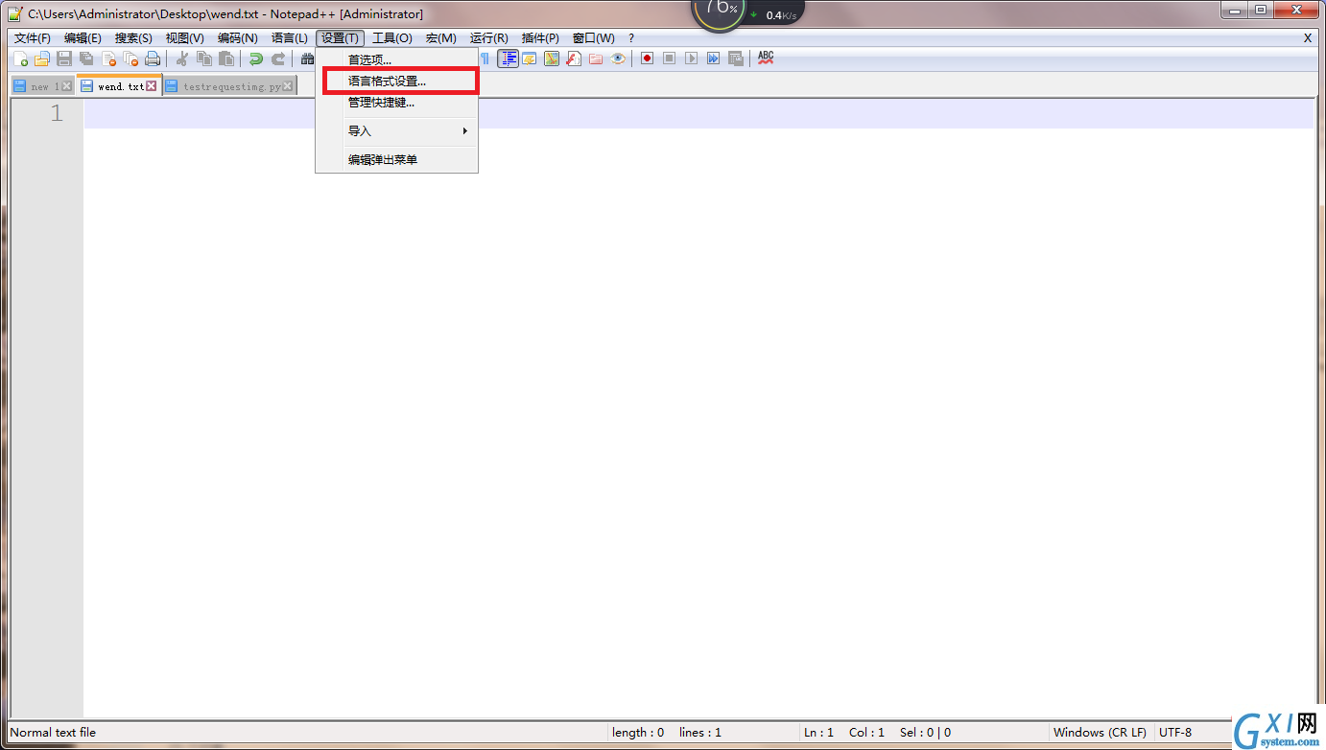The height and width of the screenshot is (750, 1326).
Task: Switch to the new 1 tab
Action: [x=42, y=86]
